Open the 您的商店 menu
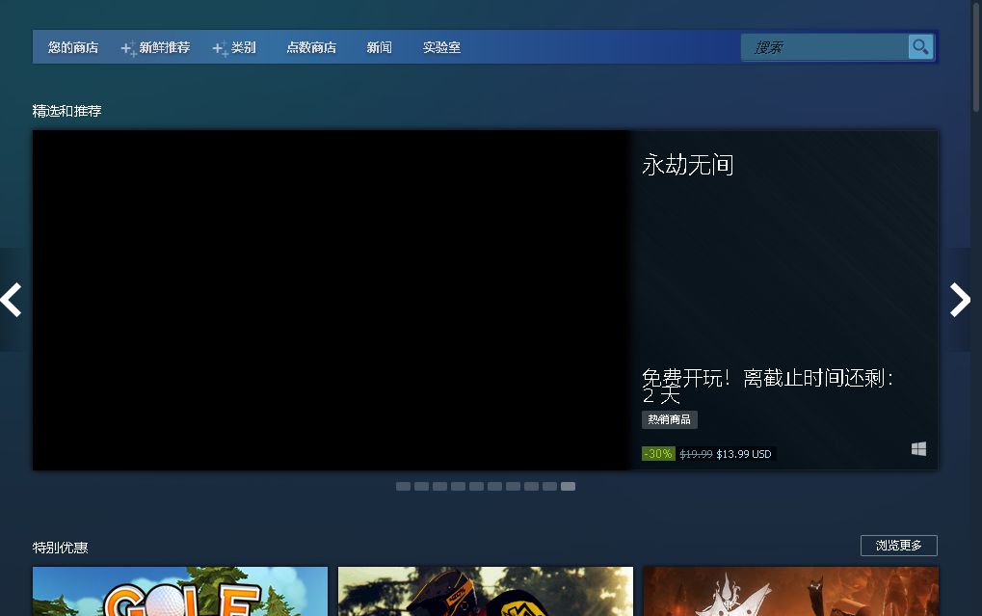Screen dimensions: 982x616 point(73,47)
